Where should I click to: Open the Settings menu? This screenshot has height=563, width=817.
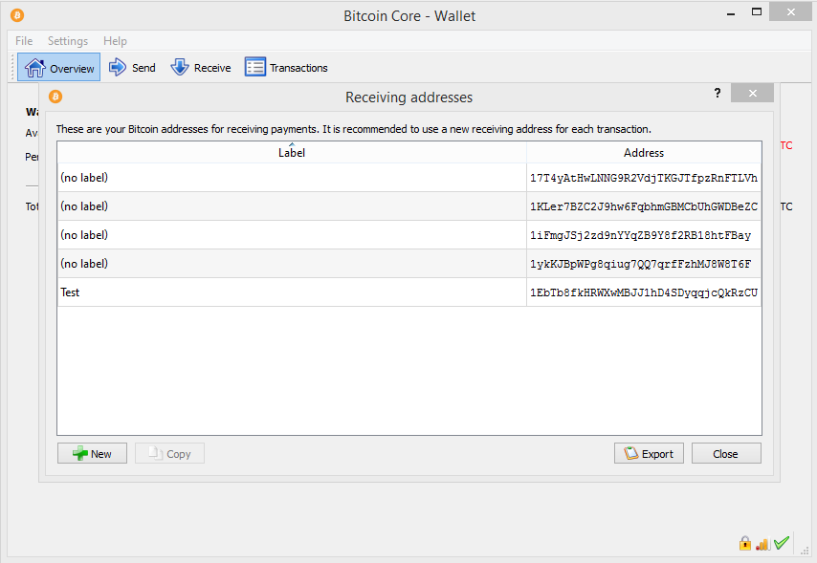click(x=68, y=40)
